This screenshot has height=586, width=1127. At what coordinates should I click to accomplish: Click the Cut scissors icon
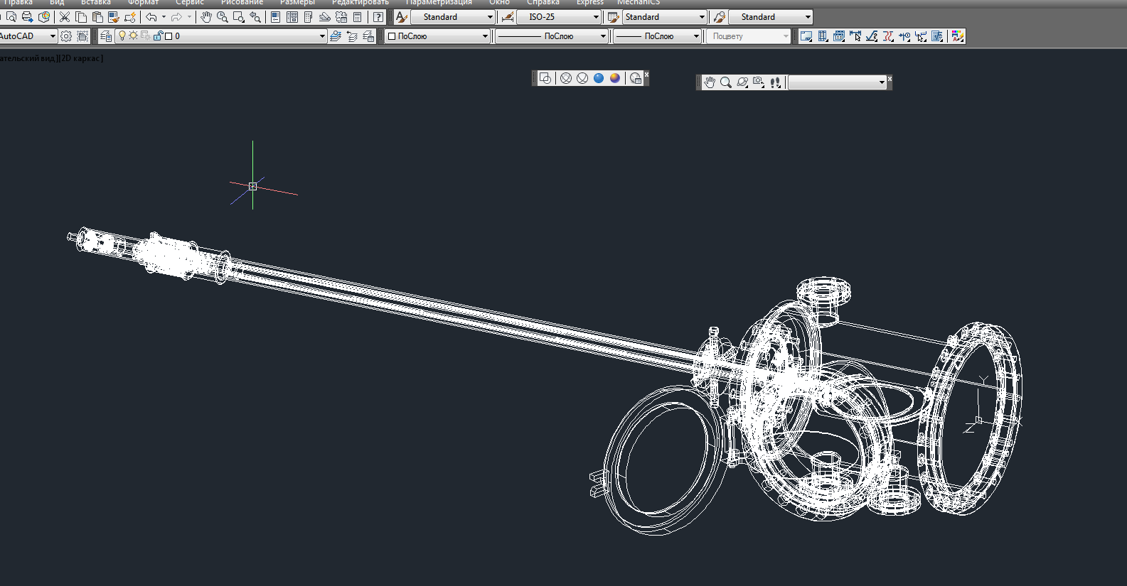click(65, 17)
